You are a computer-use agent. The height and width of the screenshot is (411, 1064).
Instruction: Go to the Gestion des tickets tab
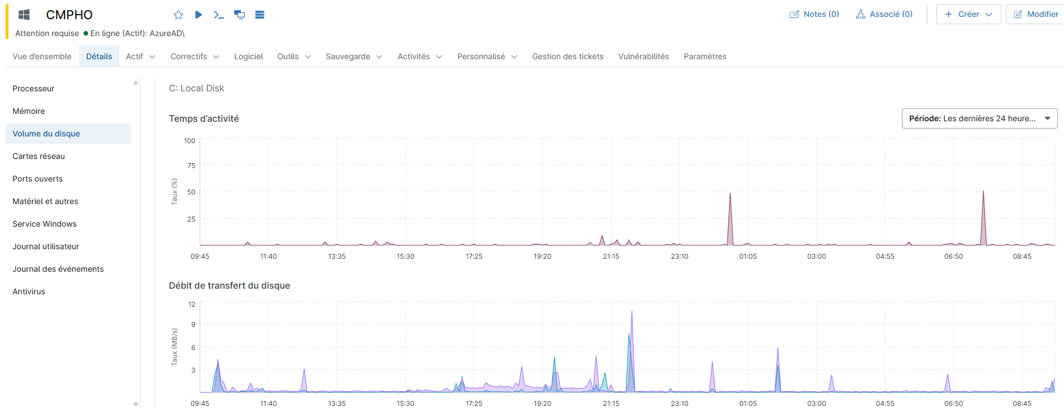[x=568, y=56]
